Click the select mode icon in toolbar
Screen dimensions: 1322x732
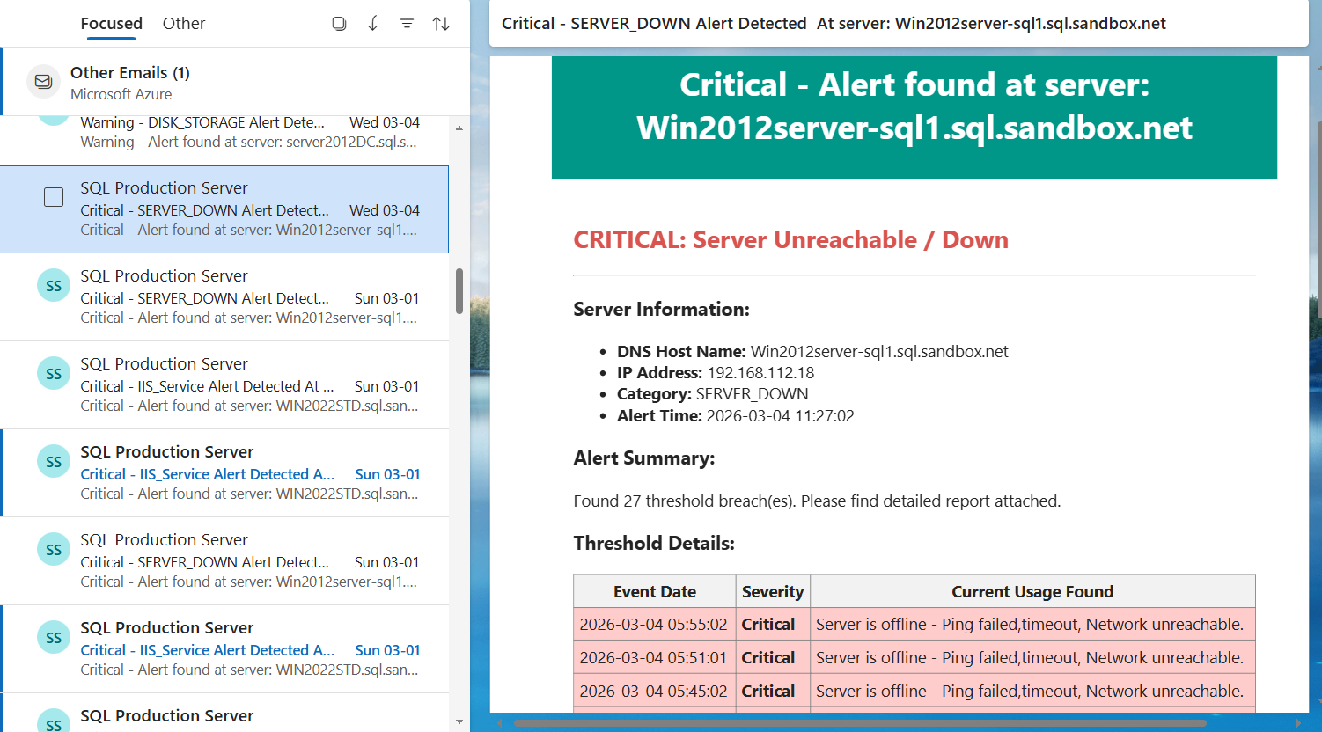(339, 24)
